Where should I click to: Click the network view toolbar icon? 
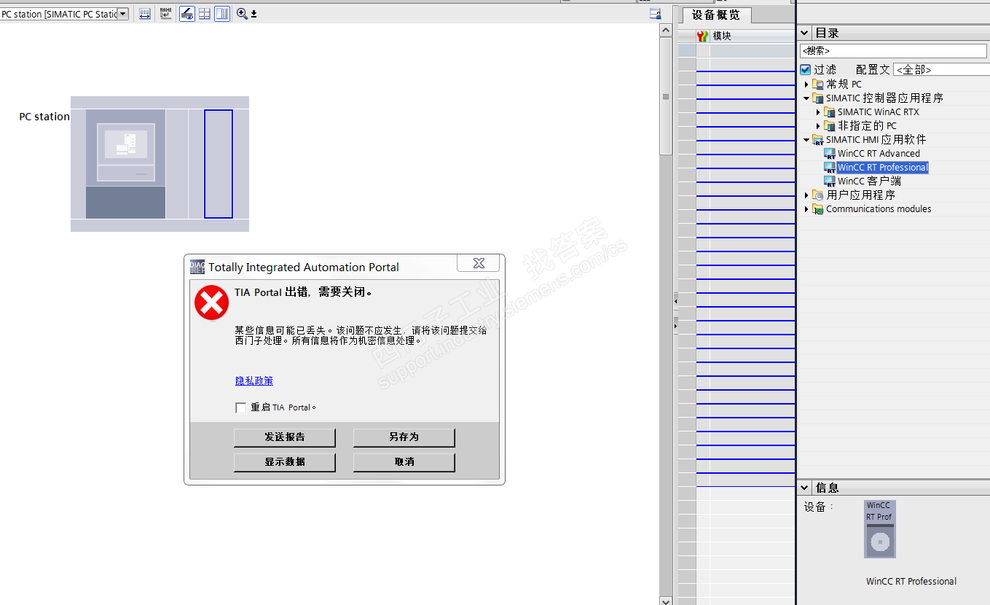pyautogui.click(x=145, y=14)
